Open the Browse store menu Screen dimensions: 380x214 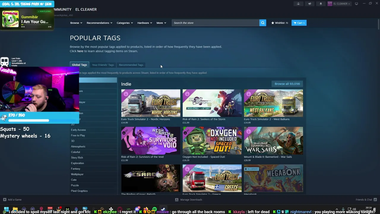[76, 23]
